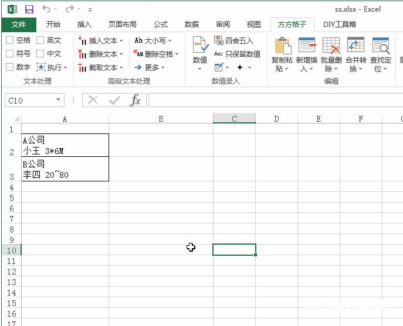
Task: Click the 更多 blue arrow icon
Action: coord(138,67)
